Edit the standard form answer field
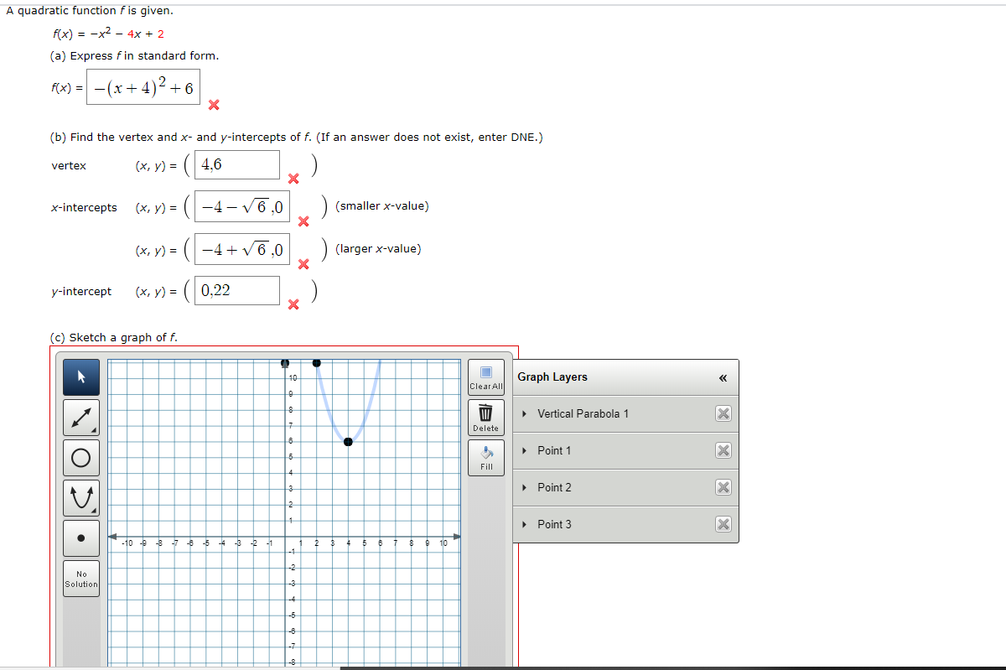This screenshot has height=670, width=1006. (x=143, y=87)
